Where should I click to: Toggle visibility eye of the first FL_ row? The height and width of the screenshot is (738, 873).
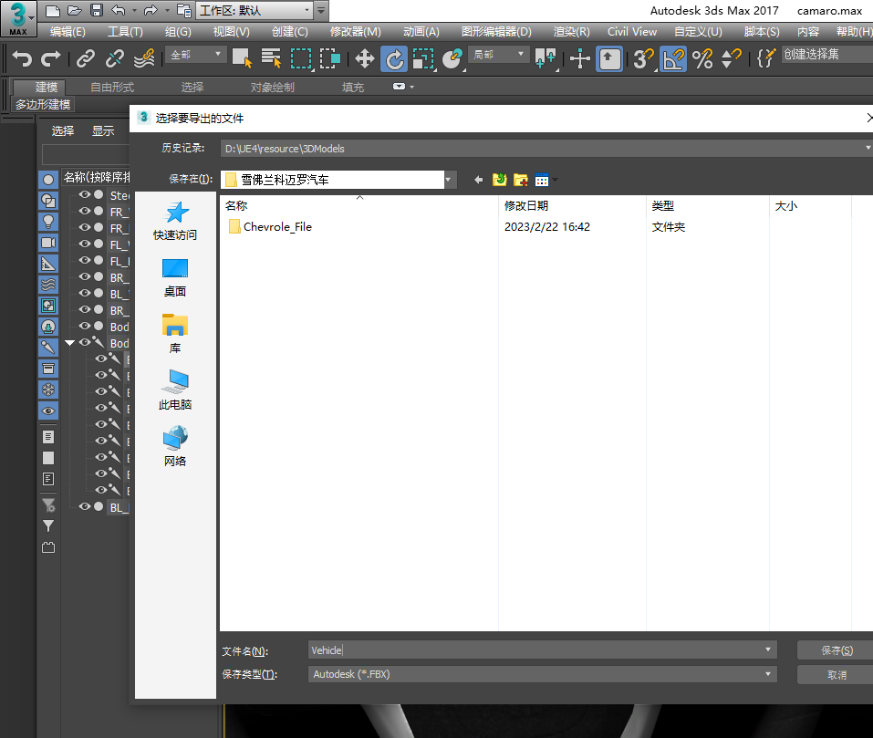(x=85, y=244)
